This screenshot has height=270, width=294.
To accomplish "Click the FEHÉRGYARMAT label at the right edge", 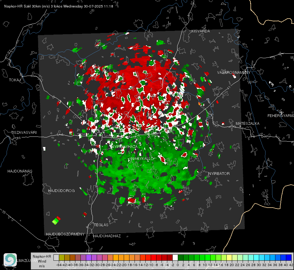I will (281, 116).
